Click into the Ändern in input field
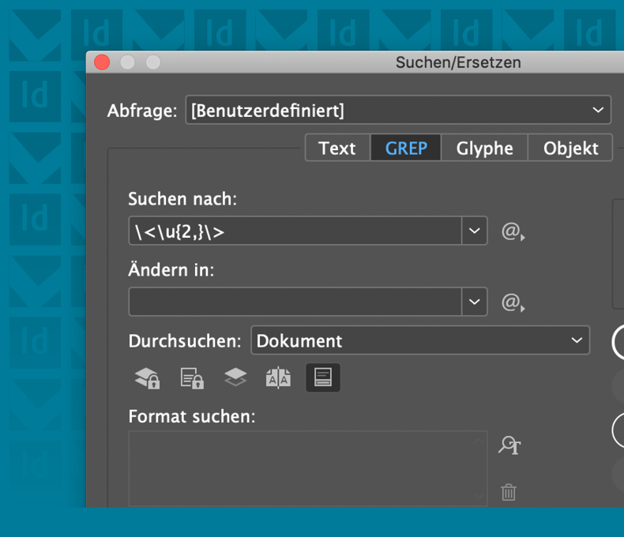Image resolution: width=624 pixels, height=537 pixels. [295, 302]
